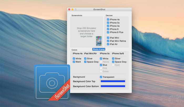The height and width of the screenshot is (107, 184).
Task: Uncheck the iPhone 4s device checkbox
Action: [108, 19]
